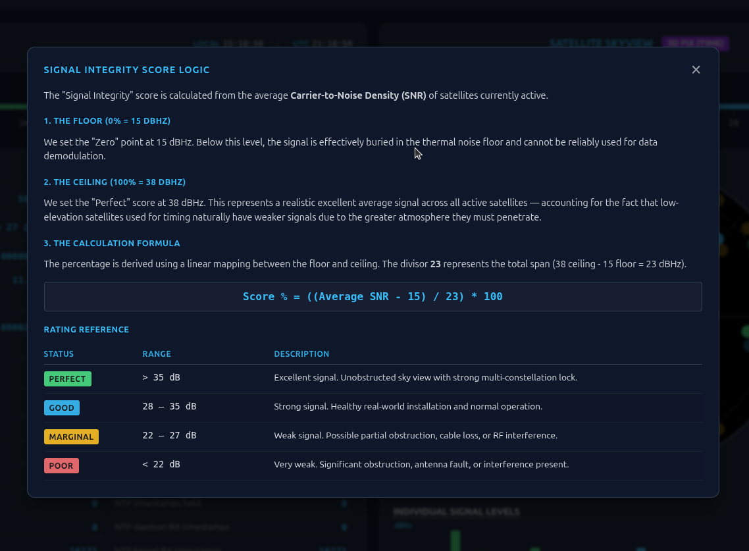Click the Score % formula box

coord(373,296)
